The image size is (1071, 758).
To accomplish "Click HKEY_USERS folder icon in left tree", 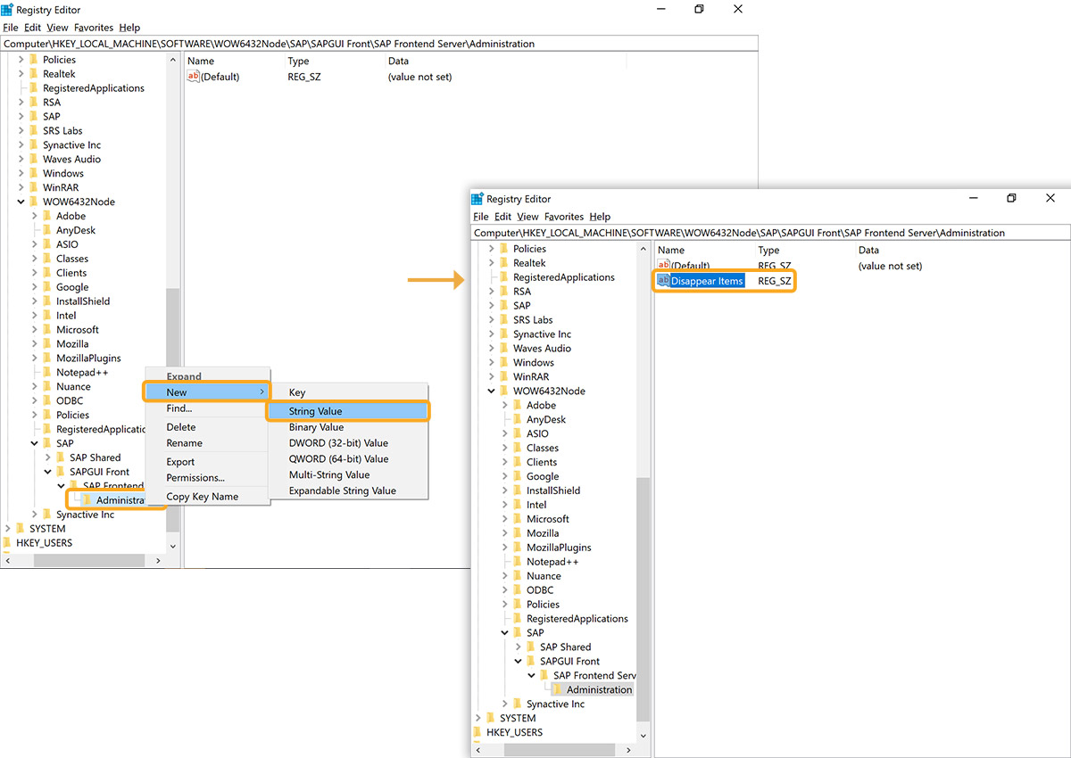I will [7, 542].
